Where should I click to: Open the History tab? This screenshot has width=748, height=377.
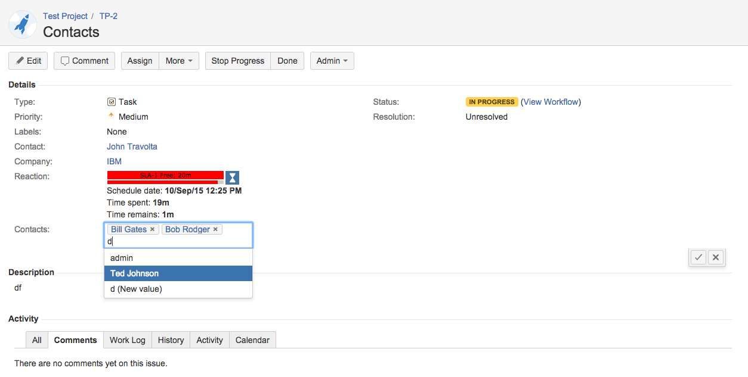(171, 340)
